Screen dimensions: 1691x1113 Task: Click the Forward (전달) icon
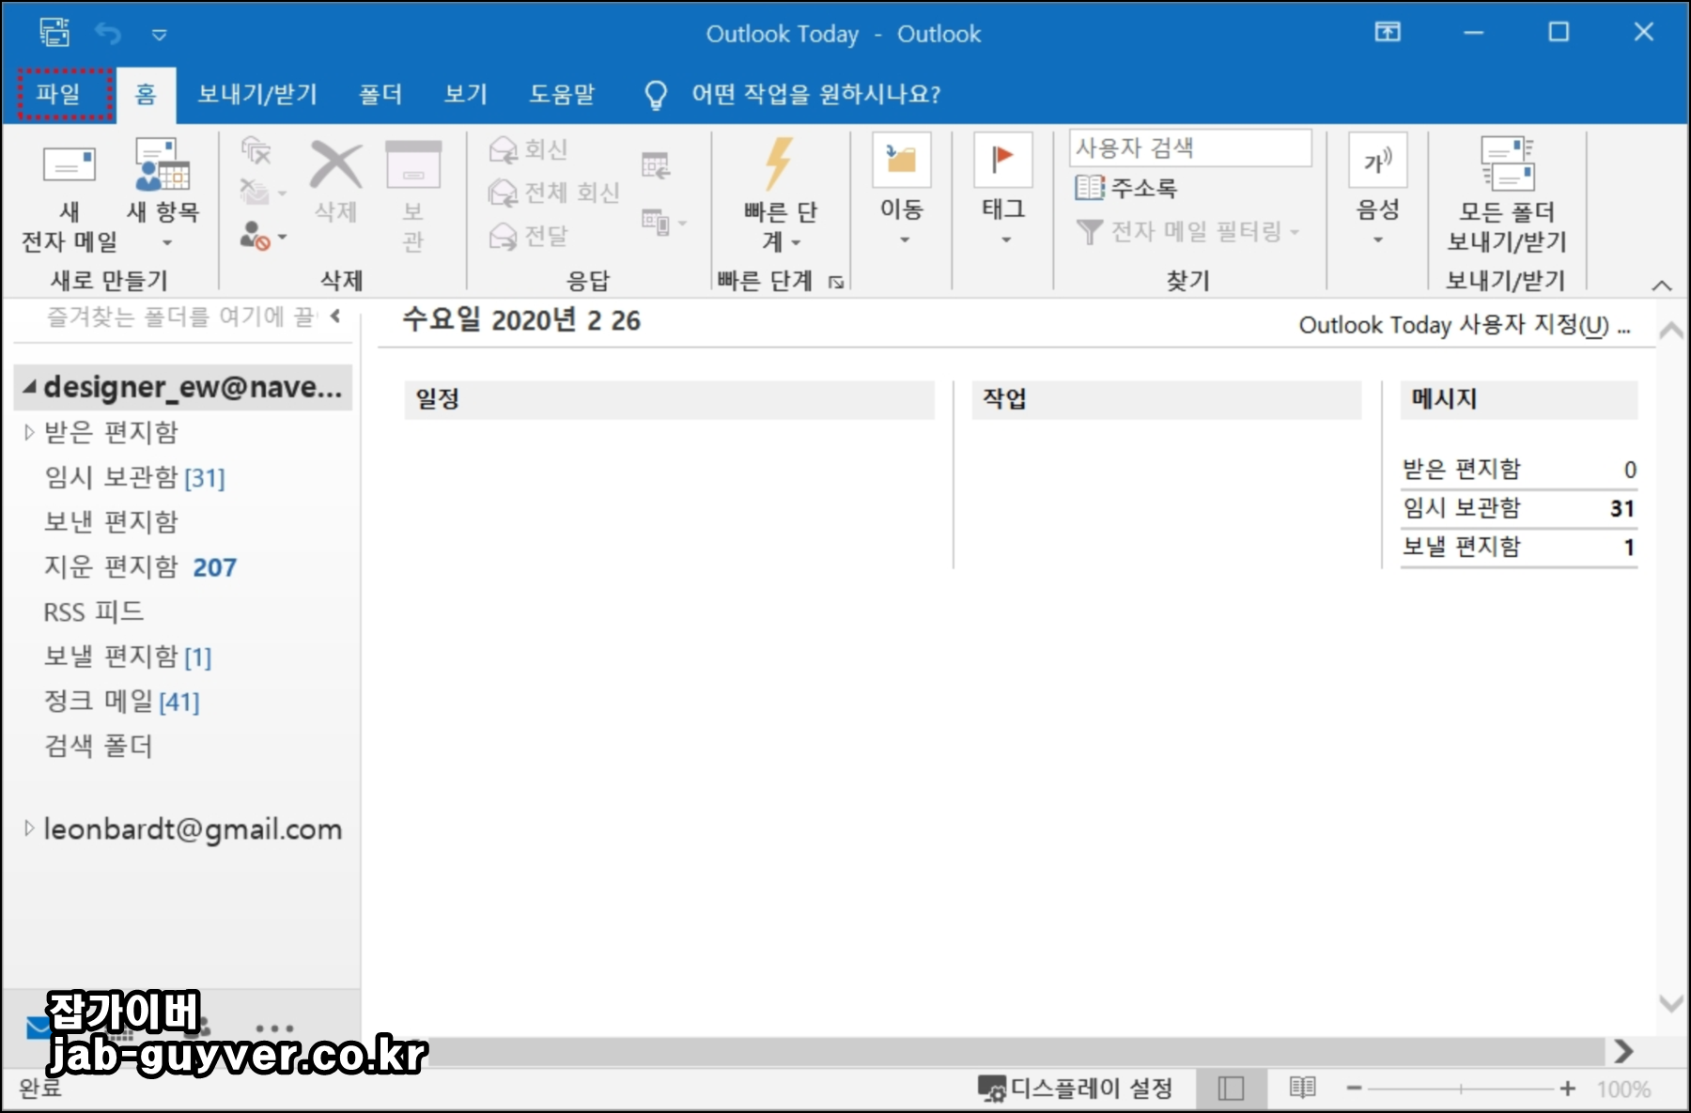pos(504,236)
